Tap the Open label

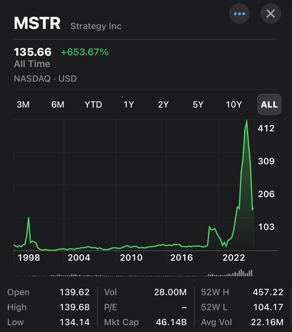point(18,292)
